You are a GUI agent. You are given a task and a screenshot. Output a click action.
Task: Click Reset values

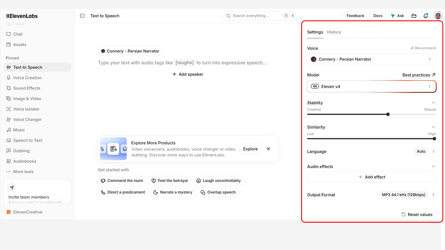(x=417, y=214)
